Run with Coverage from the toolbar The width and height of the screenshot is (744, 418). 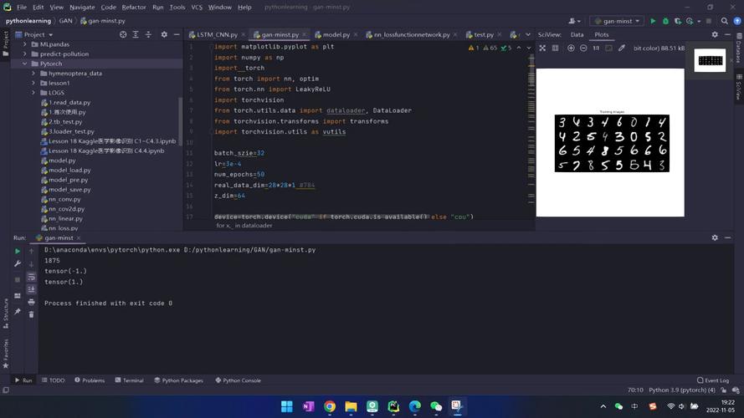(678, 21)
